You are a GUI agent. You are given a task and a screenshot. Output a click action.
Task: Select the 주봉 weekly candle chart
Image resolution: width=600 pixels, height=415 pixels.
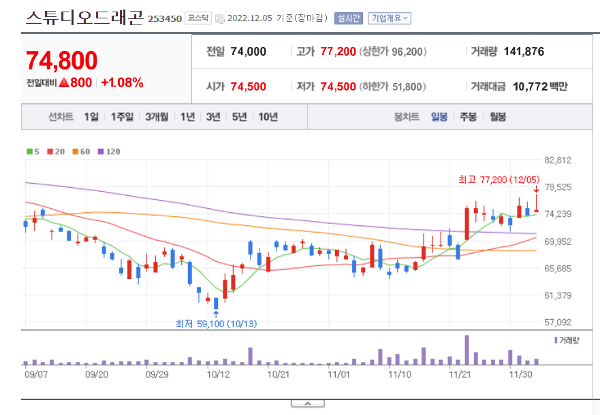(468, 117)
